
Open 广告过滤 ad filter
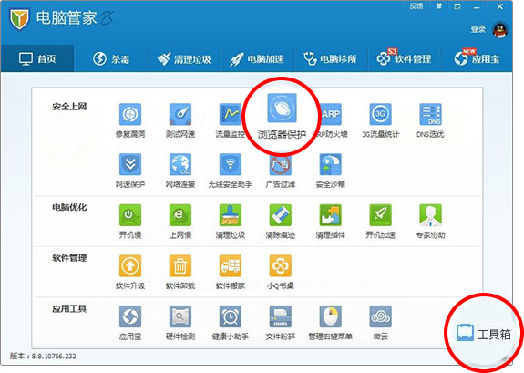[280, 171]
